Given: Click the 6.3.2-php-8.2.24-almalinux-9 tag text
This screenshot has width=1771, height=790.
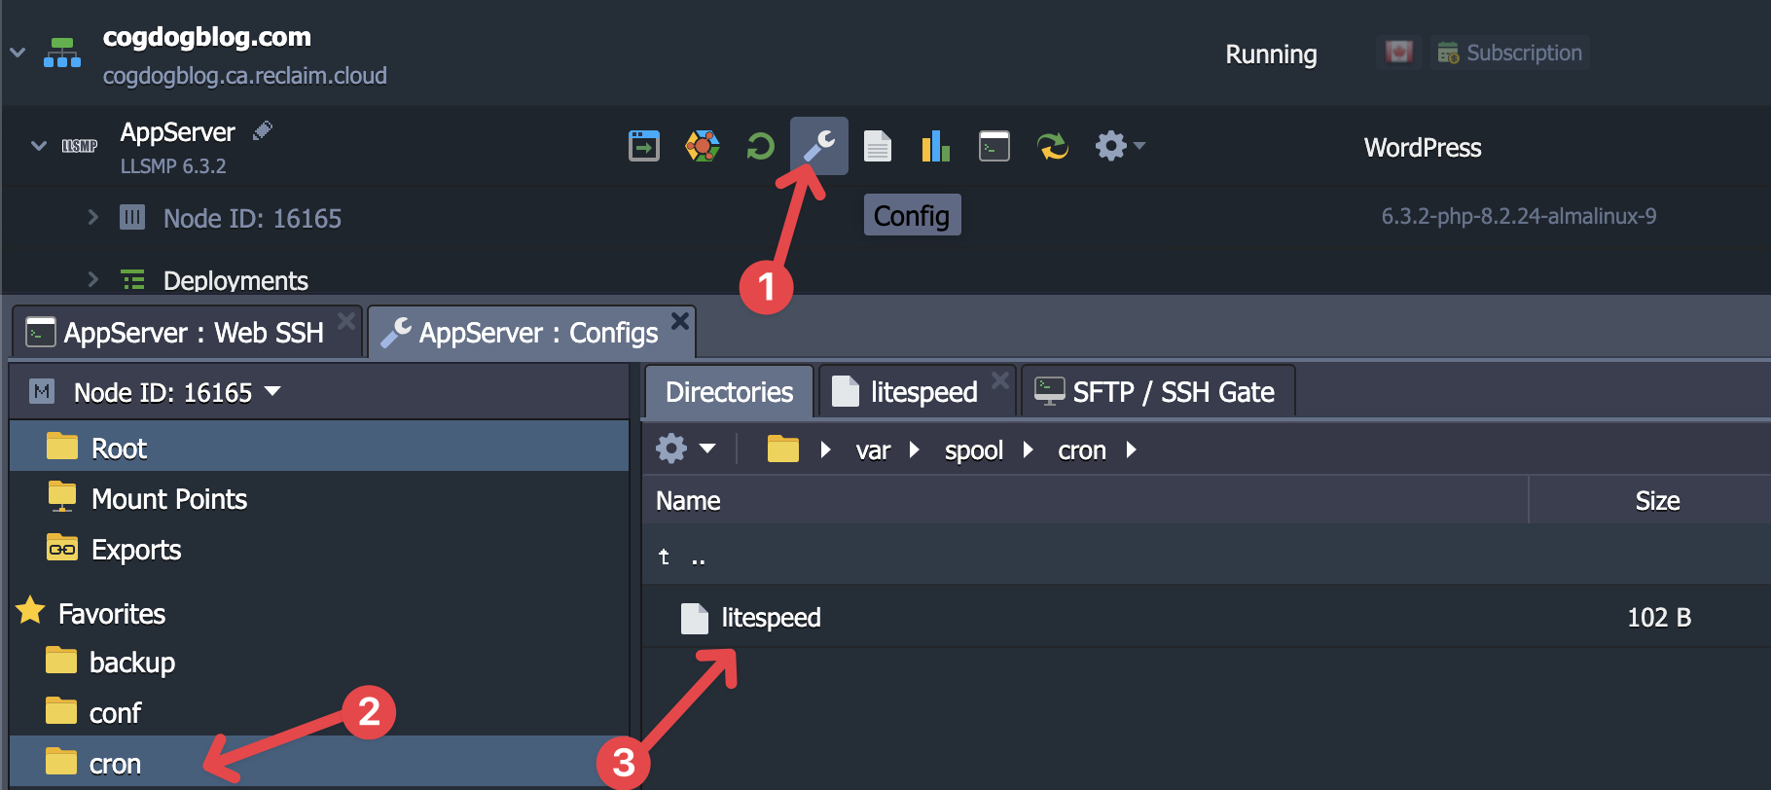Looking at the screenshot, I should tap(1519, 216).
